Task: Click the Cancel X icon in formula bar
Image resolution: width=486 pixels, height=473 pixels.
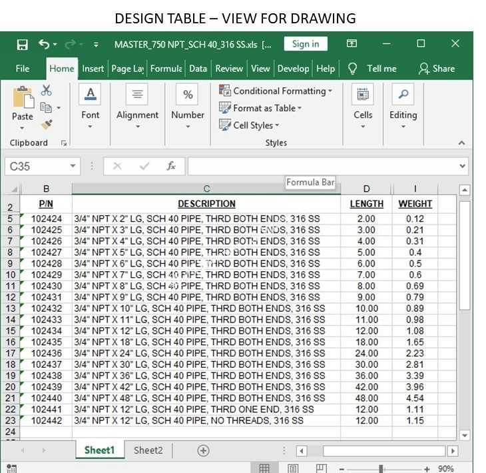Action: 117,166
